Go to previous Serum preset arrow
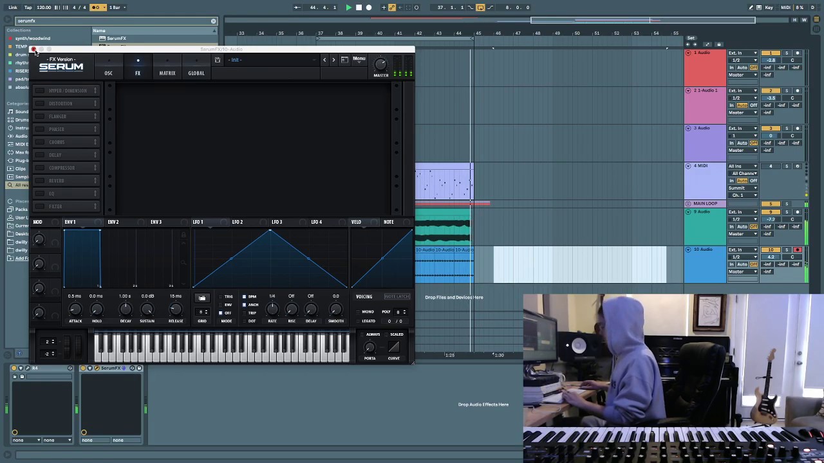Viewport: 824px width, 463px height. pyautogui.click(x=324, y=60)
